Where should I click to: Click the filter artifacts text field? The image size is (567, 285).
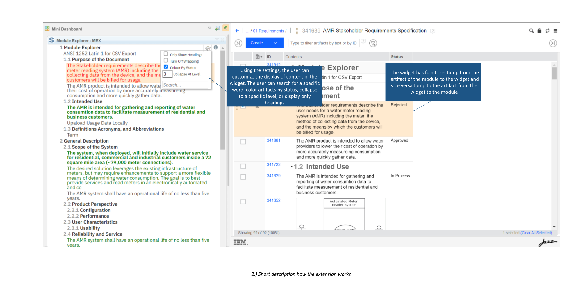[x=324, y=43]
